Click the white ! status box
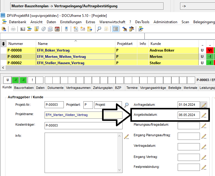Screen dimensions: 215x176 [x=32, y=80]
